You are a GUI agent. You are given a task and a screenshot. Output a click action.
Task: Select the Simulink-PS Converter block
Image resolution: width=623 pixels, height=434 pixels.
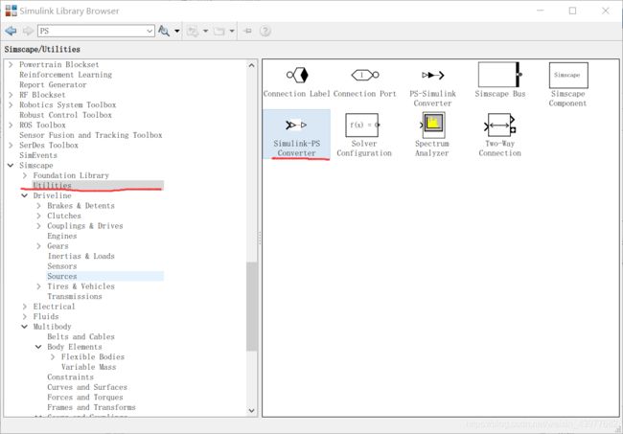(296, 134)
